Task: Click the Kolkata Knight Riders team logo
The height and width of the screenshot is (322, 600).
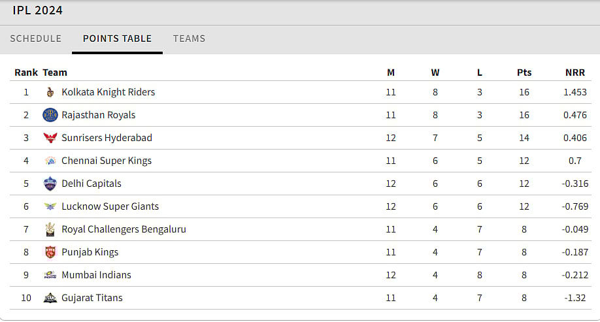Action: [50, 92]
